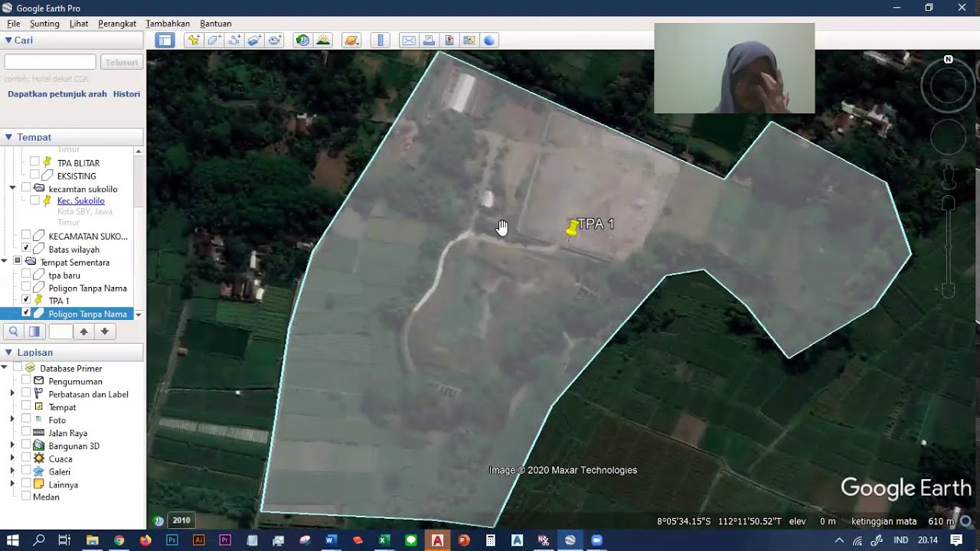Uncheck the Batas wilayah checkbox
Screen dimensions: 980x551
[x=26, y=249]
